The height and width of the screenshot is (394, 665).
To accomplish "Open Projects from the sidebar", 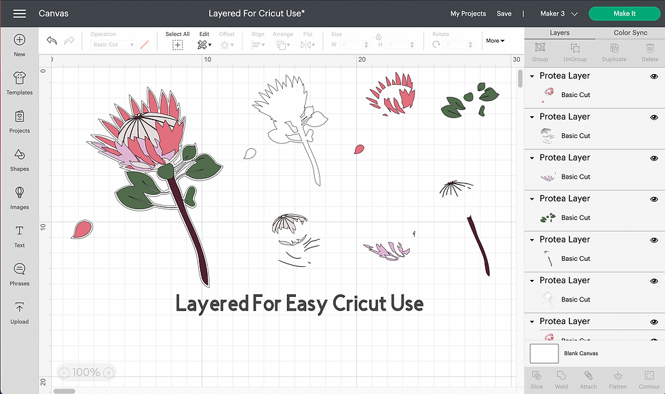I will [x=20, y=122].
